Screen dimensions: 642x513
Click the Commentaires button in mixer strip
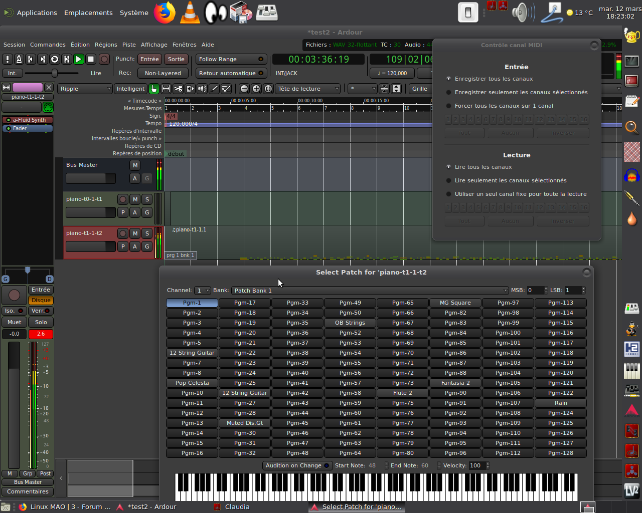[x=28, y=491]
